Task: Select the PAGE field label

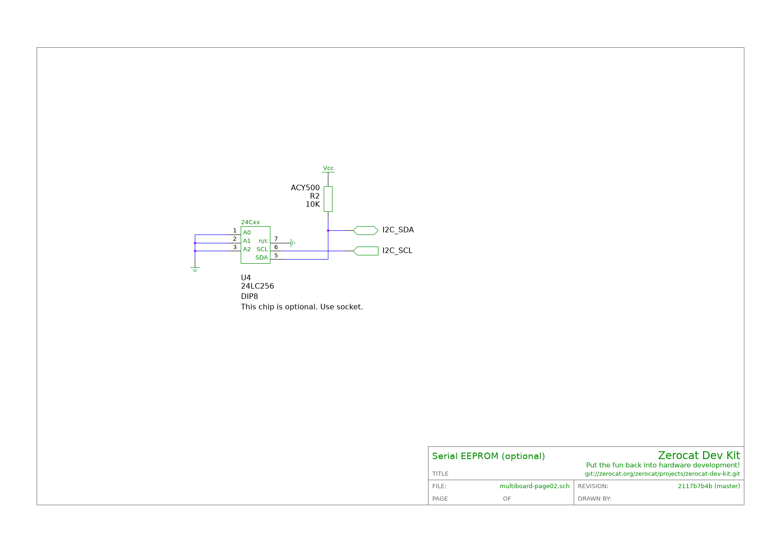Action: pyautogui.click(x=440, y=499)
